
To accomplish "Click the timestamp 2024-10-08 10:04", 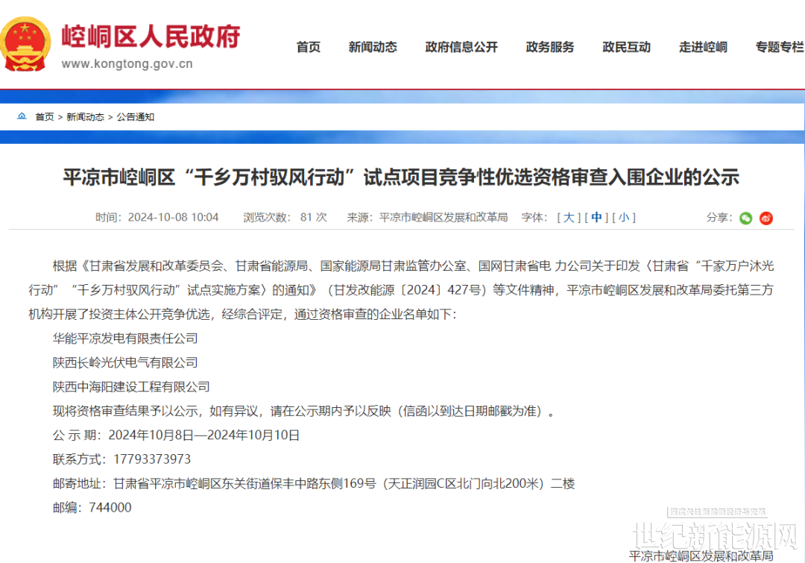I will coord(173,217).
